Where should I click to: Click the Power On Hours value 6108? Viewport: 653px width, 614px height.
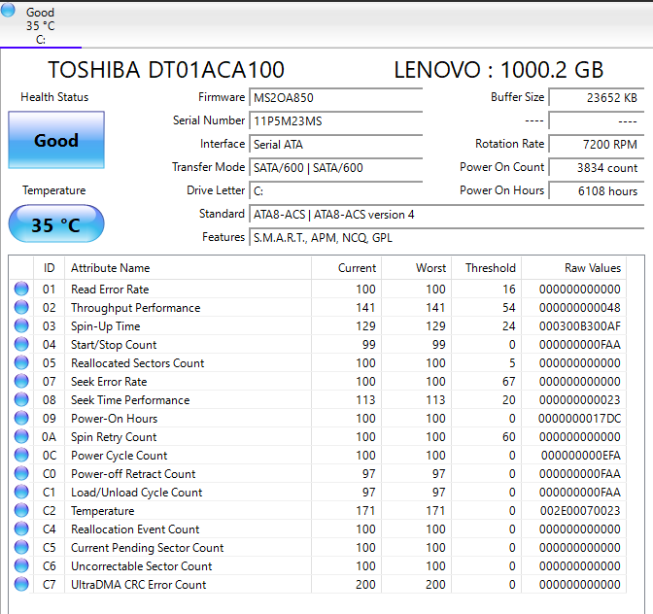[597, 191]
